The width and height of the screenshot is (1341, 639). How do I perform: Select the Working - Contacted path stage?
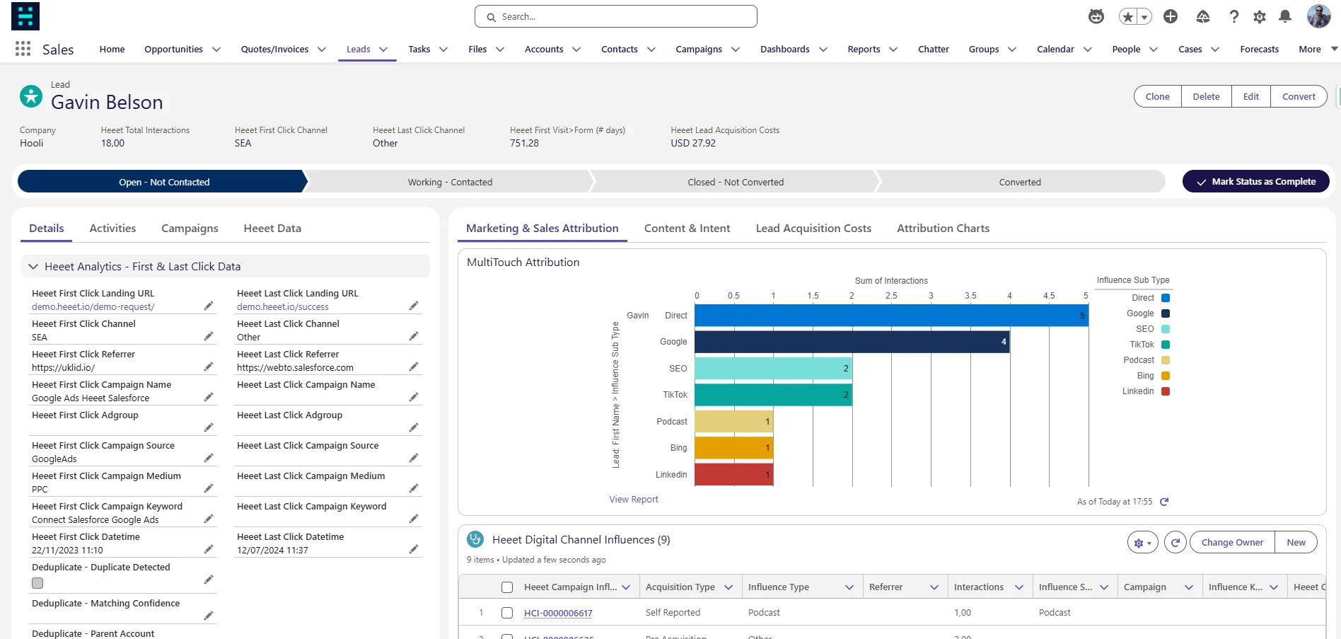(450, 182)
